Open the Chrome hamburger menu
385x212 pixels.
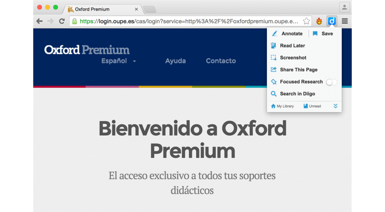[x=344, y=21]
